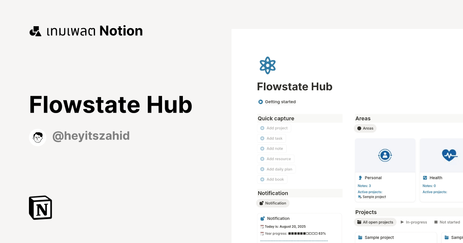Click the Add daily plan button
Image resolution: width=463 pixels, height=243 pixels.
tap(276, 169)
